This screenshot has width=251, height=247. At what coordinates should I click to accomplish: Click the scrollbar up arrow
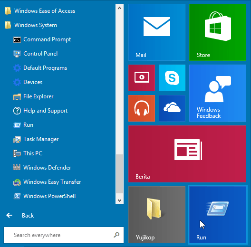pyautogui.click(x=119, y=8)
